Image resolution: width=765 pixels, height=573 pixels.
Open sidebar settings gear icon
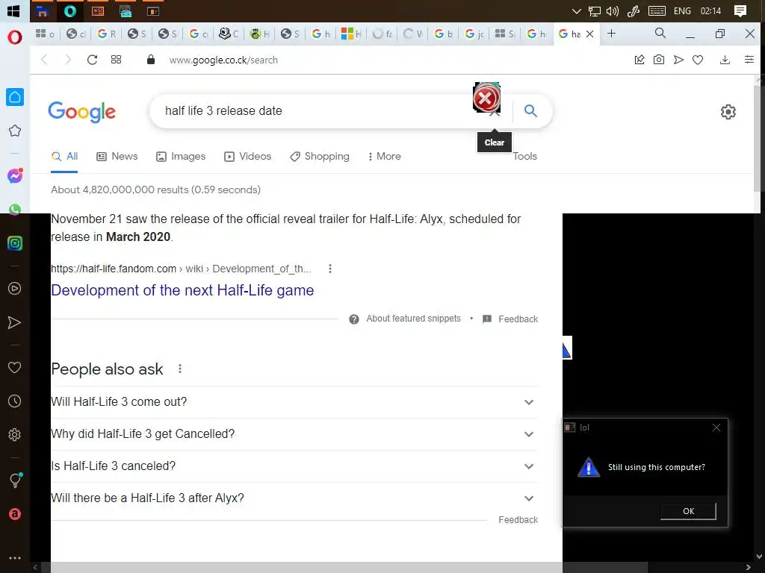pos(15,435)
